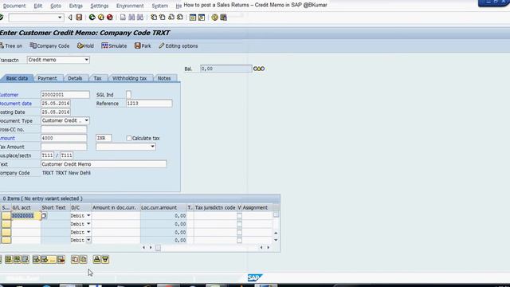Click the Last page icon
The width and height of the screenshot is (510, 287).
coord(180,18)
